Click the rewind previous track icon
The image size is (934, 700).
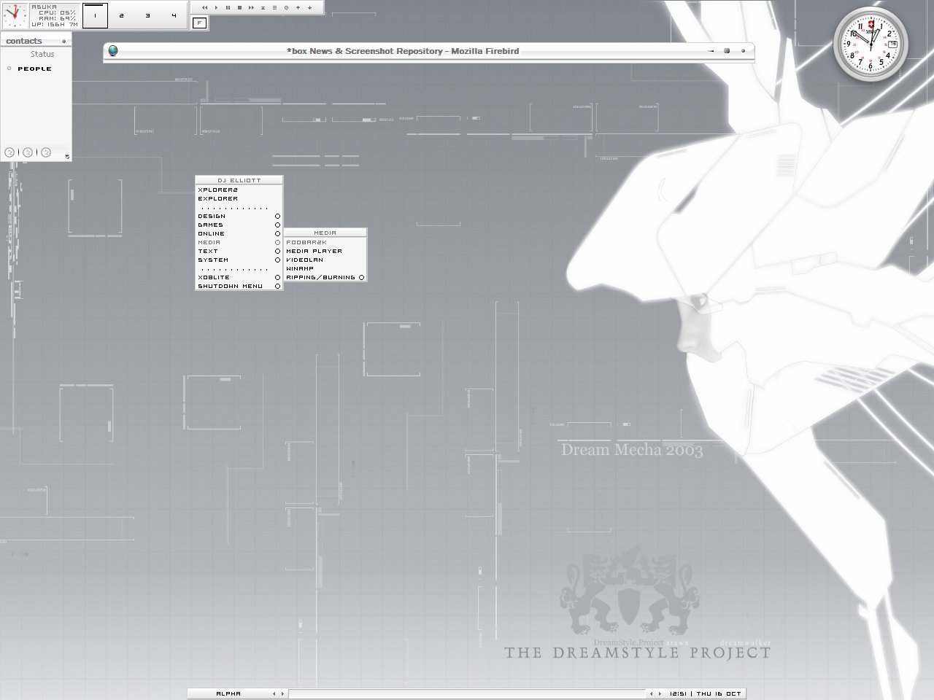click(x=204, y=7)
